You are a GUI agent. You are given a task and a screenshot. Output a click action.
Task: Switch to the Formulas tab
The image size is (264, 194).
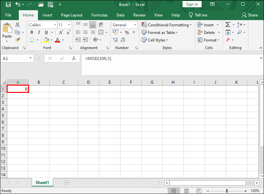click(x=100, y=15)
